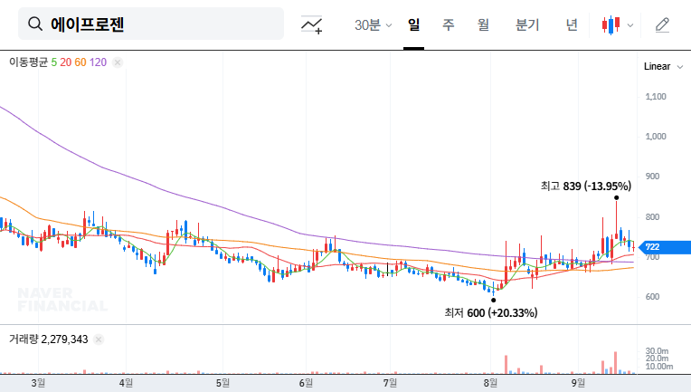Switch to the 주 weekly tab
This screenshot has width=691, height=392.
pyautogui.click(x=448, y=24)
